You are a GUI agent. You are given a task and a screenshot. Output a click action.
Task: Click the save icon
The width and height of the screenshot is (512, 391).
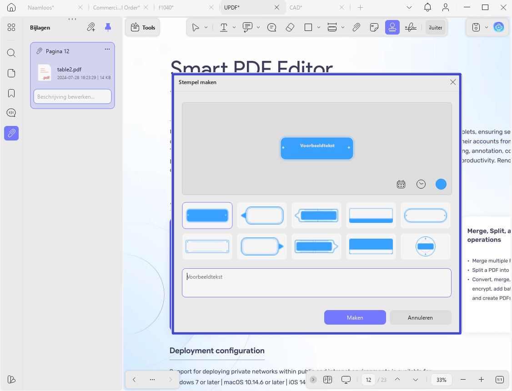pos(476,27)
